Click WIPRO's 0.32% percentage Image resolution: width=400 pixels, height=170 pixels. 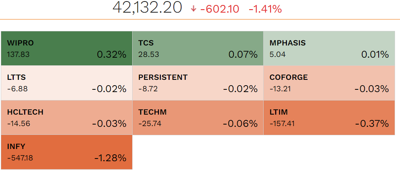click(112, 55)
